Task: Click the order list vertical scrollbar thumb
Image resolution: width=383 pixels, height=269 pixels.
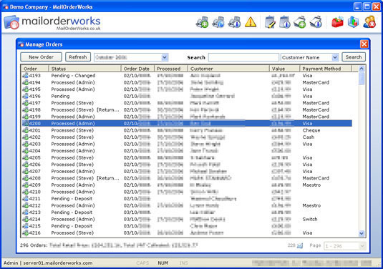Action: (x=362, y=79)
